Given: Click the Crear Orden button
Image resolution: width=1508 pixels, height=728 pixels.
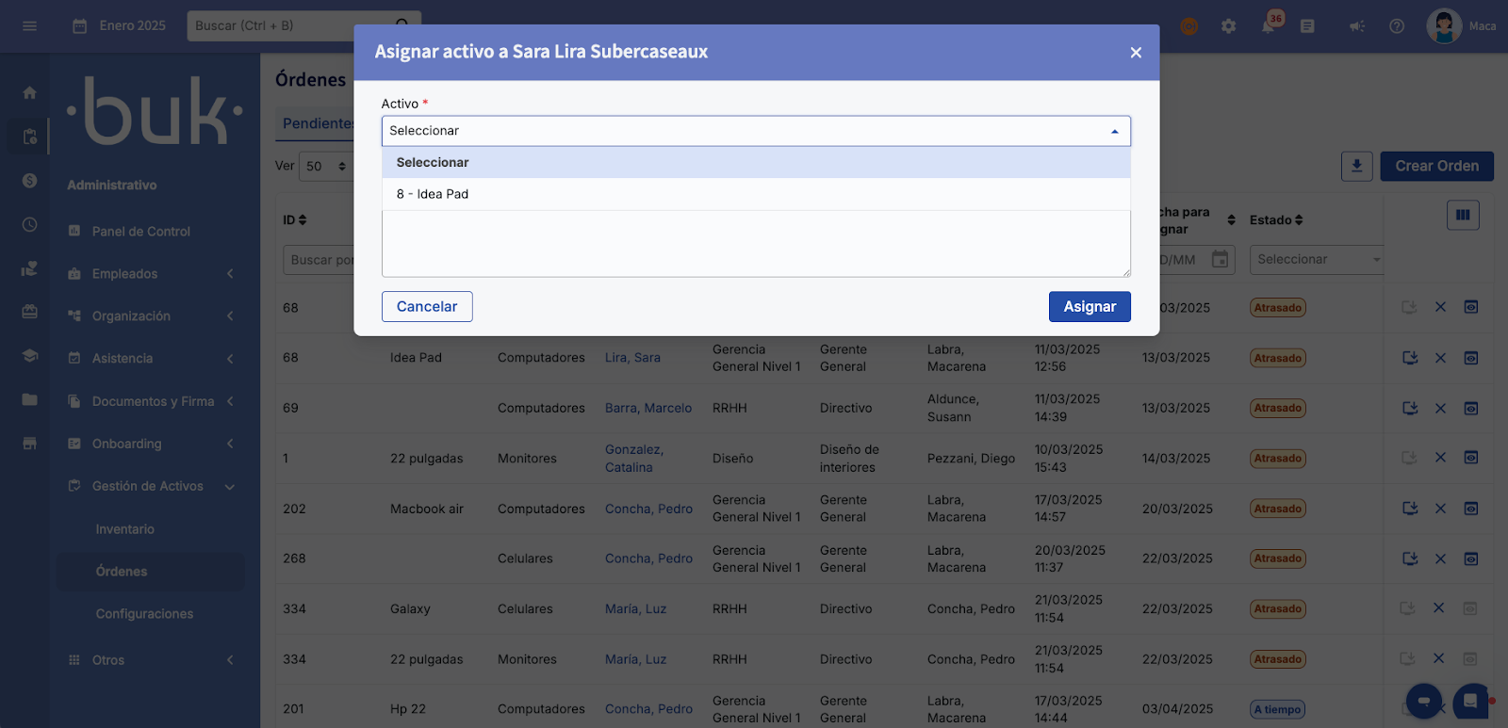Looking at the screenshot, I should point(1436,167).
